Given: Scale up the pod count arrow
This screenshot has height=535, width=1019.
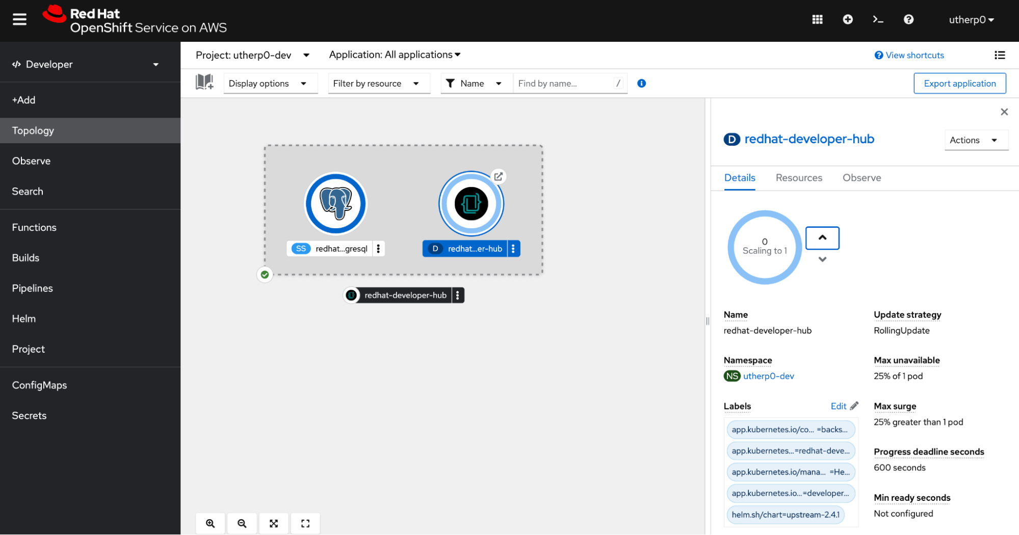Looking at the screenshot, I should (822, 237).
